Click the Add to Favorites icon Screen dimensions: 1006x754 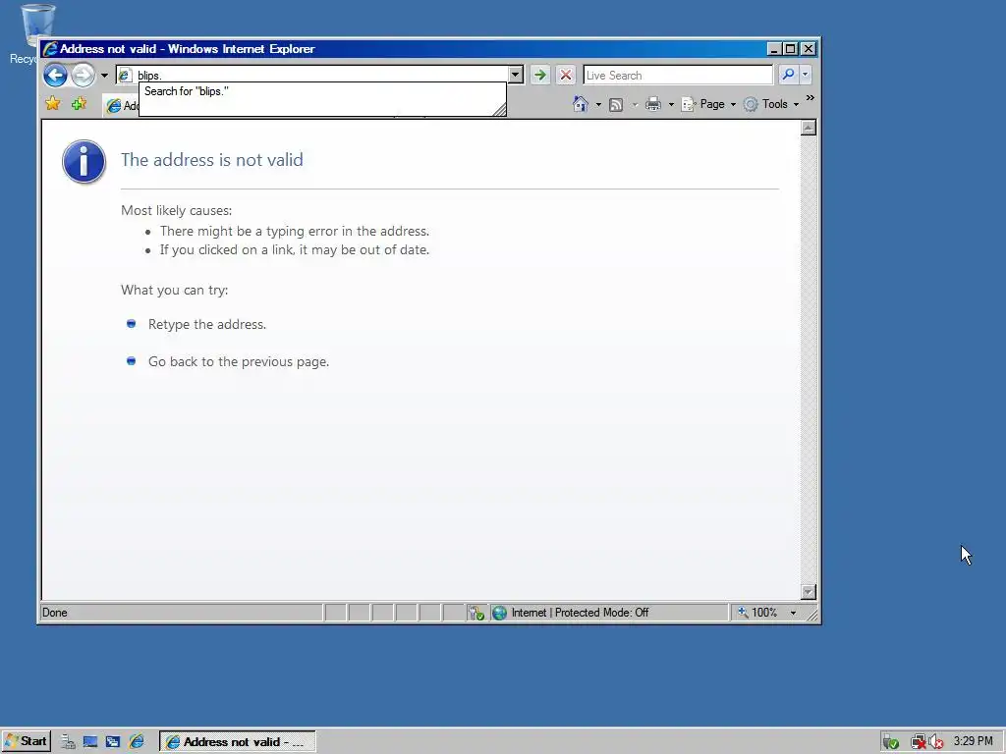click(x=79, y=104)
